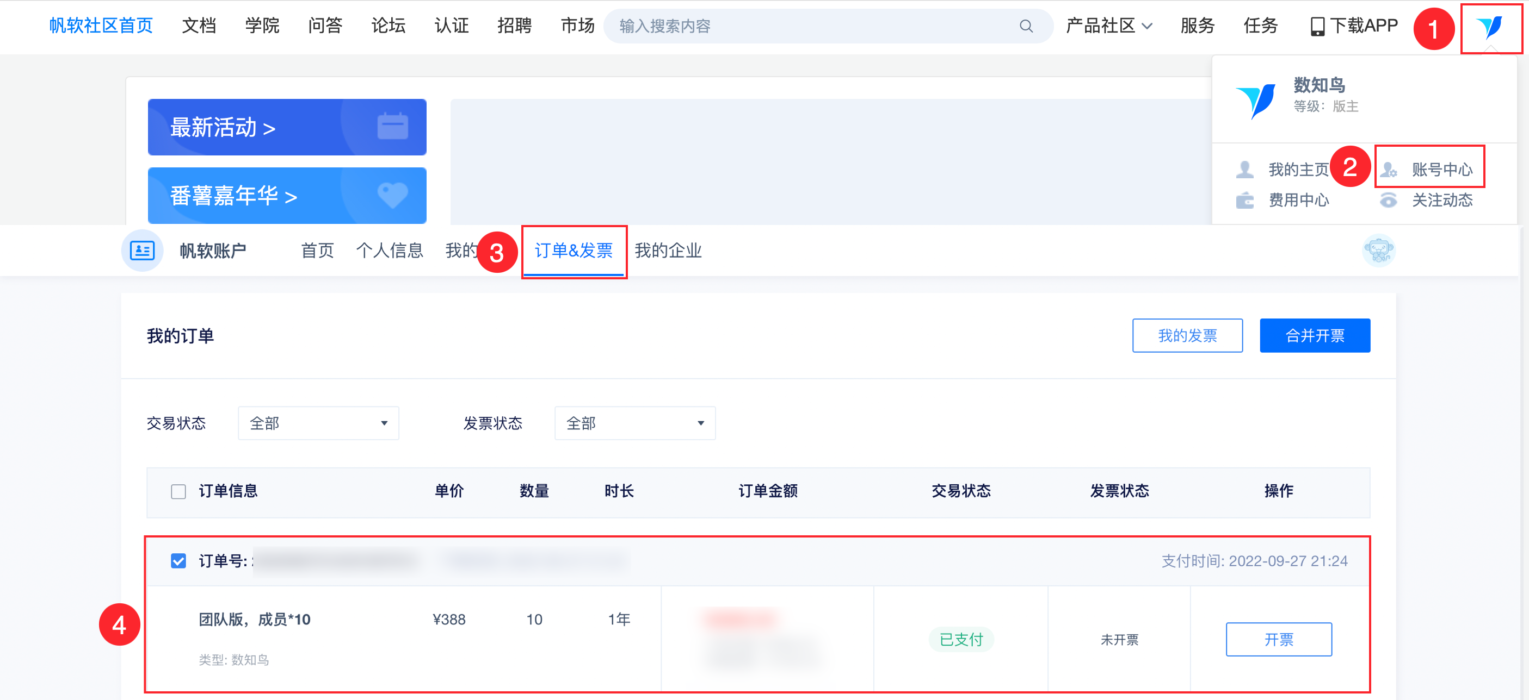Click the user avatar icon in top bar
This screenshot has height=700, width=1529.
point(1490,27)
